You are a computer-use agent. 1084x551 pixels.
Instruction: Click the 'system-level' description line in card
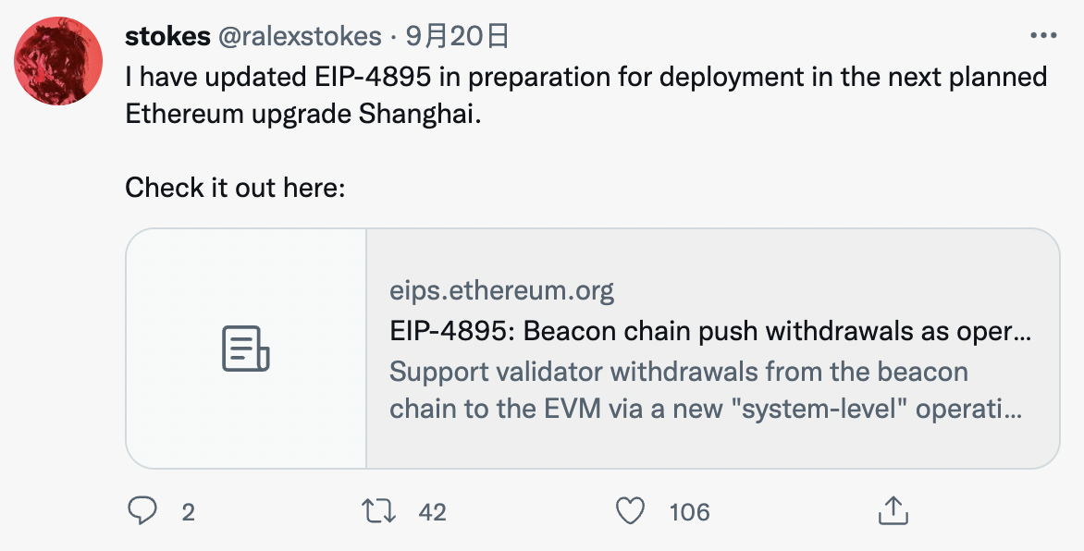(x=706, y=410)
